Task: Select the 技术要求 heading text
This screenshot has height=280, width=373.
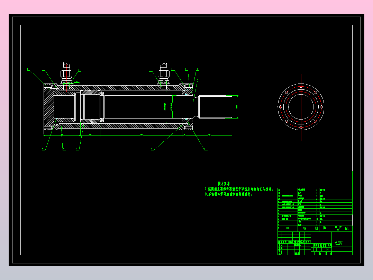Action: click(x=224, y=184)
